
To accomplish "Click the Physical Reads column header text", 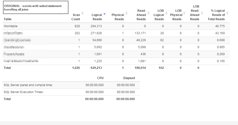I will 118,17.
